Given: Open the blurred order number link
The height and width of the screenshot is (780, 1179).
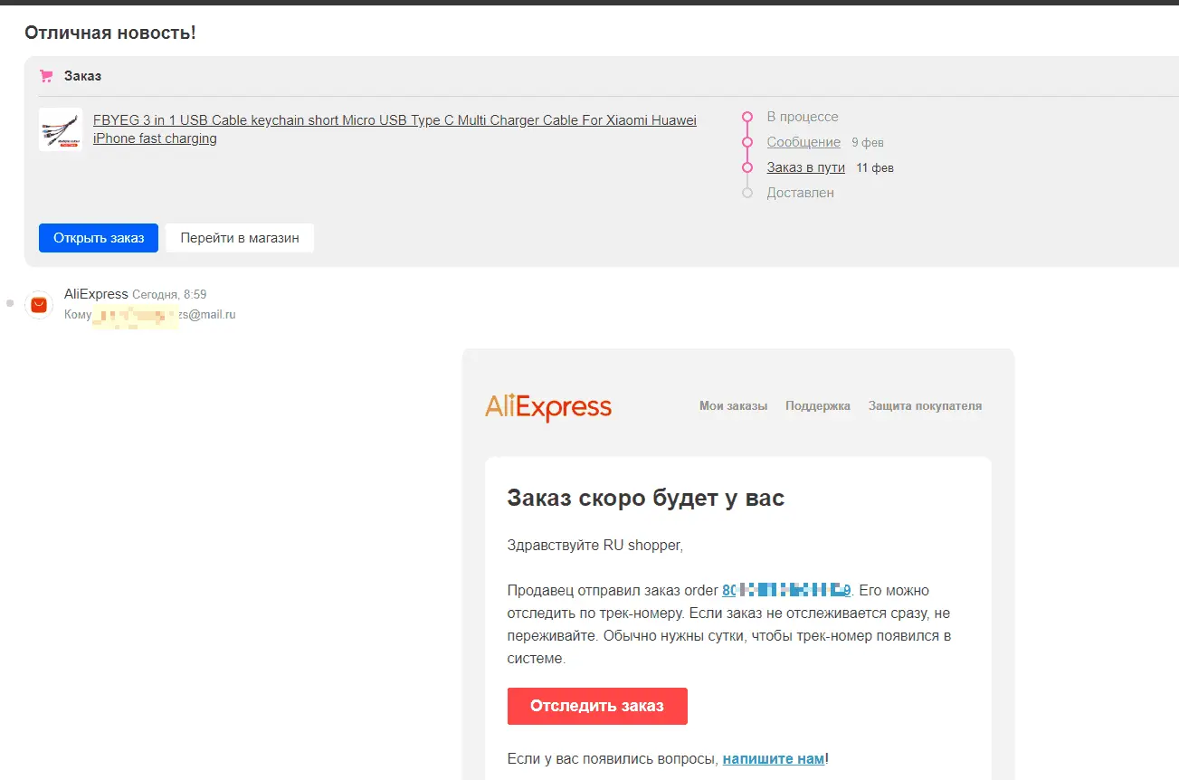Looking at the screenshot, I should (786, 591).
